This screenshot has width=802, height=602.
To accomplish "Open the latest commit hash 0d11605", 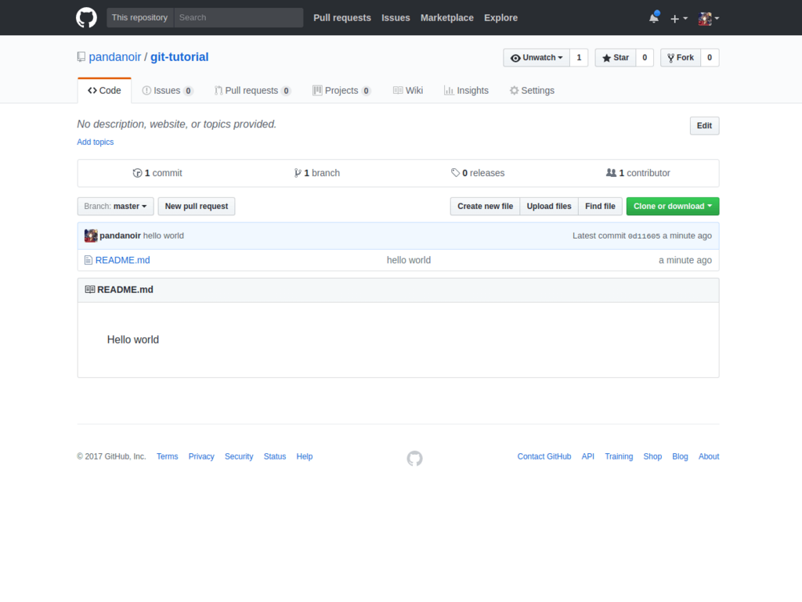I will 644,236.
